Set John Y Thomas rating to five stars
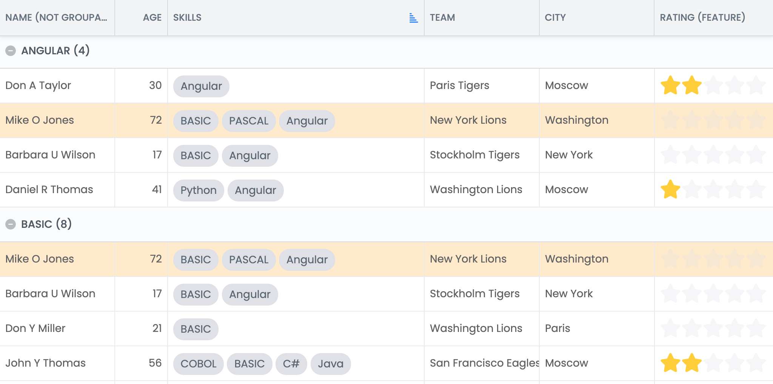The height and width of the screenshot is (384, 773). coord(756,363)
